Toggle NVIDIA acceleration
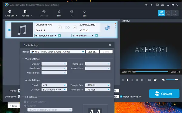 (x=161, y=13)
